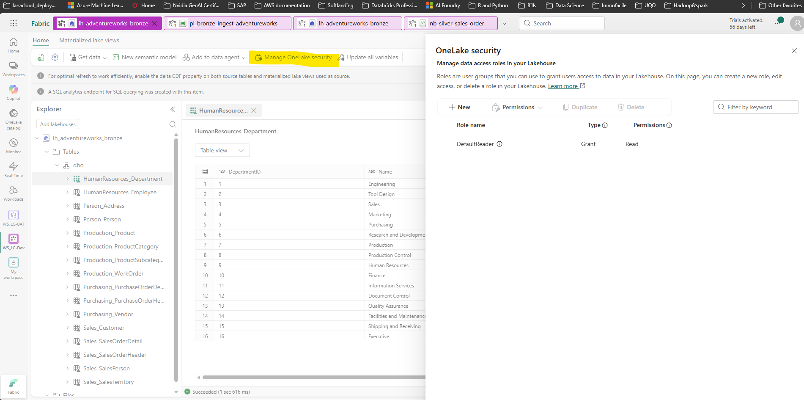Click New semantic model

[x=145, y=57]
